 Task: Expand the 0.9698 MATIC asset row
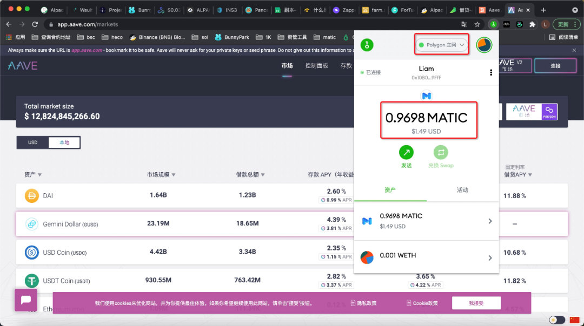490,221
